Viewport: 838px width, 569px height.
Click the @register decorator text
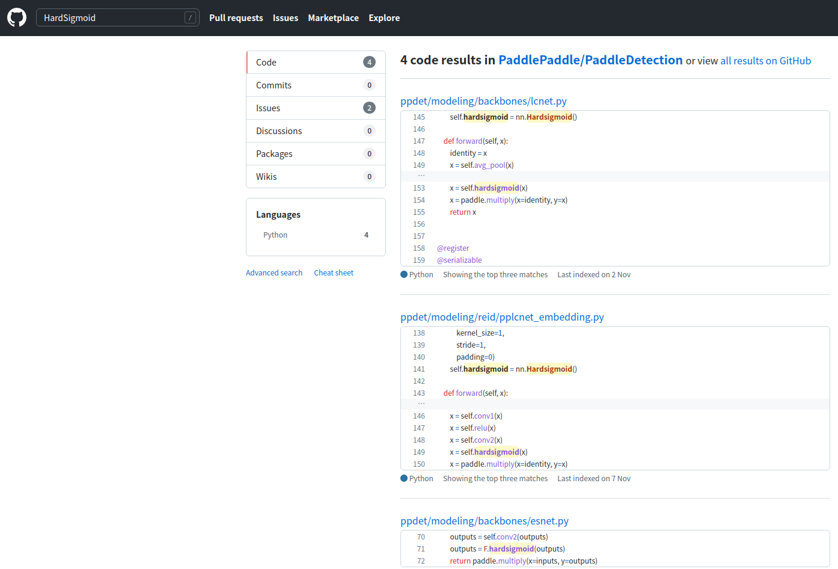[453, 248]
